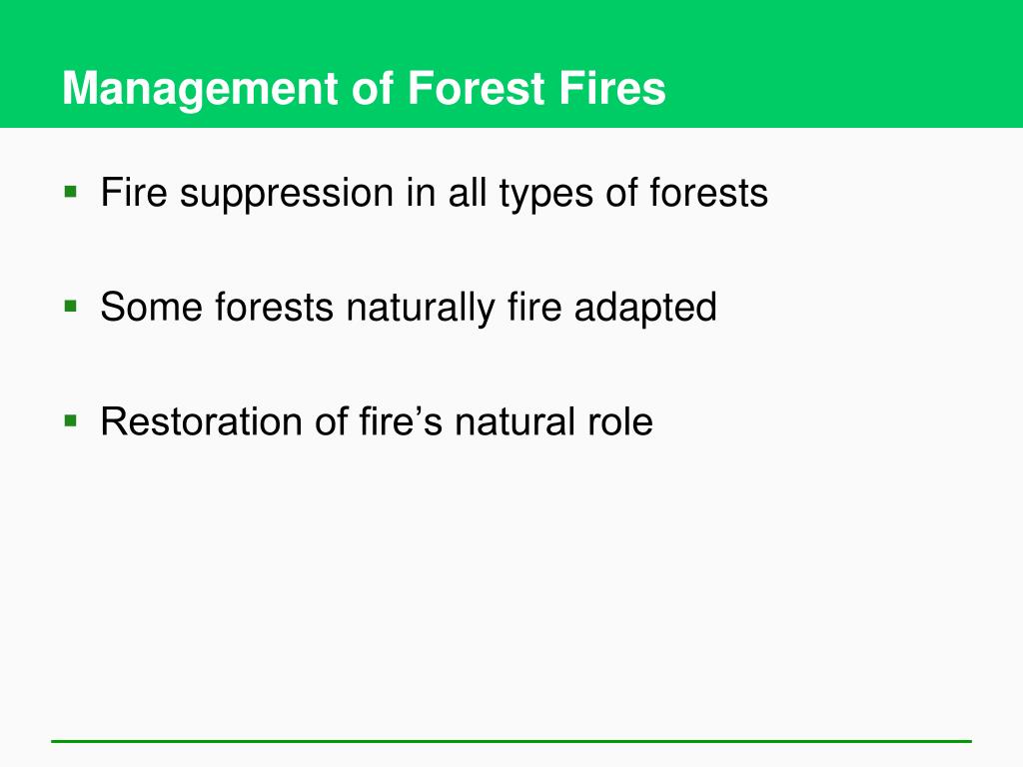Viewport: 1023px width, 767px height.
Task: Click the phrase natural role
Action: [553, 422]
